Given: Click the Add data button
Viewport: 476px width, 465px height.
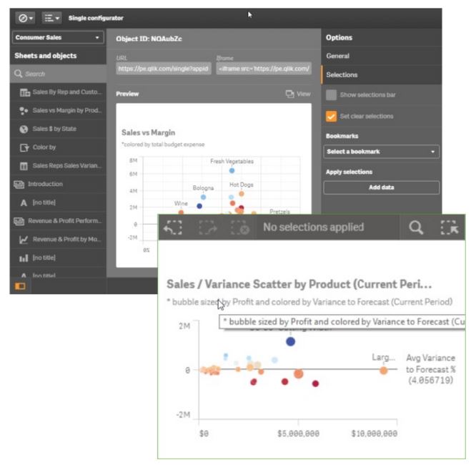Looking at the screenshot, I should coord(381,187).
